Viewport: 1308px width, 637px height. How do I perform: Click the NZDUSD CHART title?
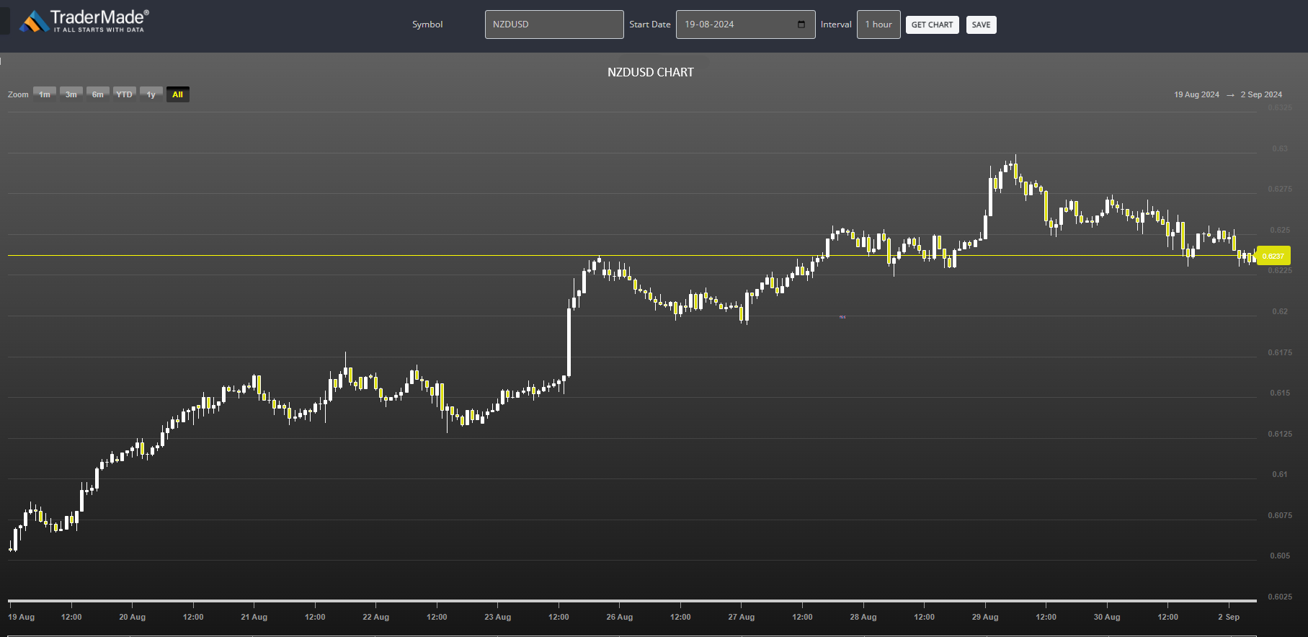pyautogui.click(x=651, y=72)
